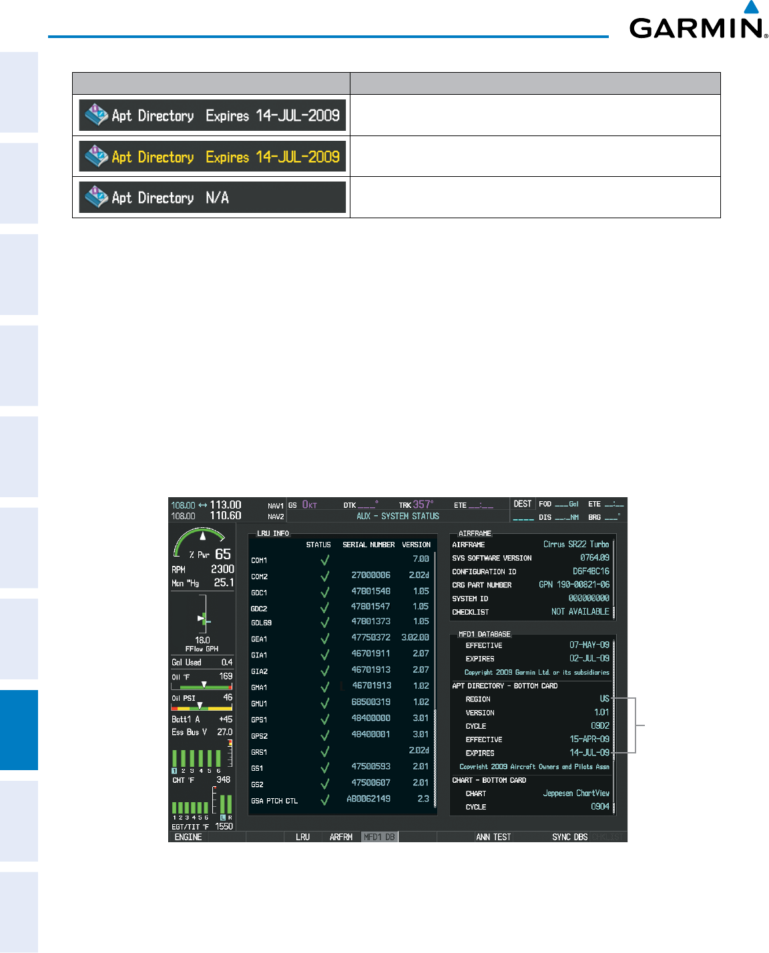Click the TRK 357° readout
The height and width of the screenshot is (953, 769).
click(416, 505)
